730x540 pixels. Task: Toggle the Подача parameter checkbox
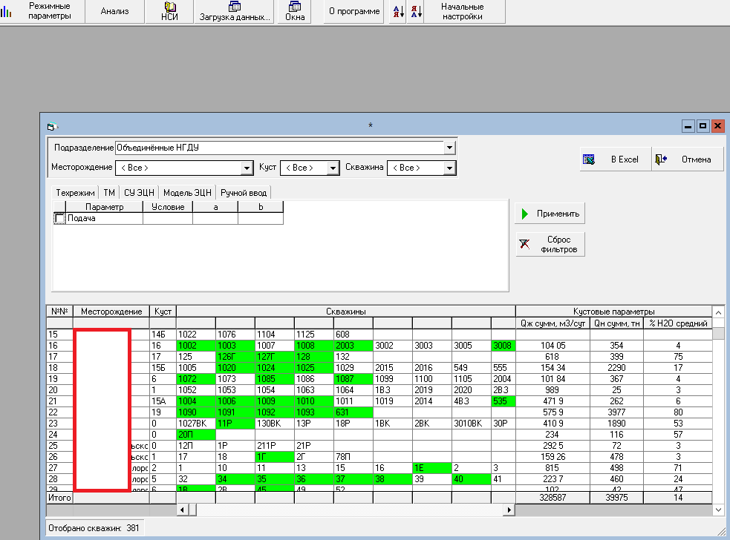(59, 218)
